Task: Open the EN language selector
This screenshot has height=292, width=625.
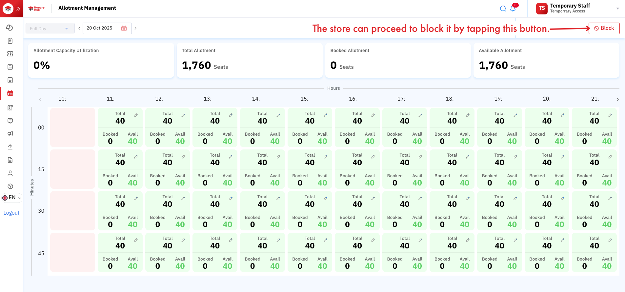Action: point(12,198)
